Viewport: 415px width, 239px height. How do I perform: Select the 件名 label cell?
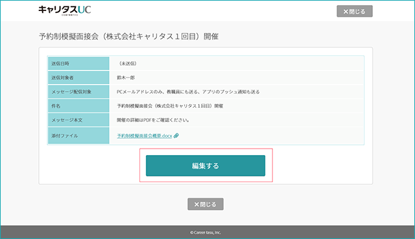click(x=78, y=106)
